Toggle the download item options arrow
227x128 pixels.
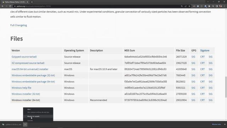point(25,124)
